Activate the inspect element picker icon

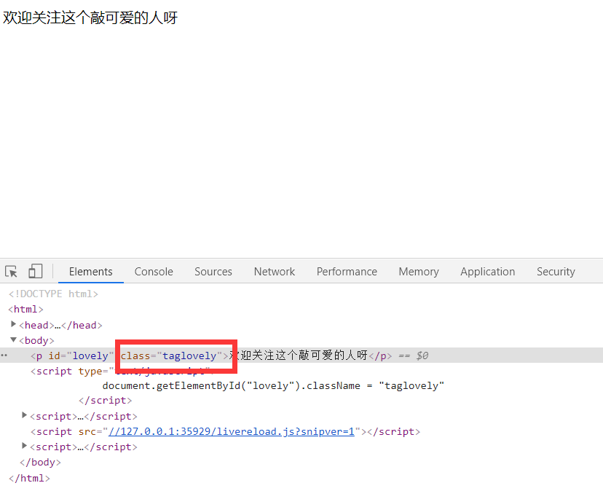(x=11, y=271)
